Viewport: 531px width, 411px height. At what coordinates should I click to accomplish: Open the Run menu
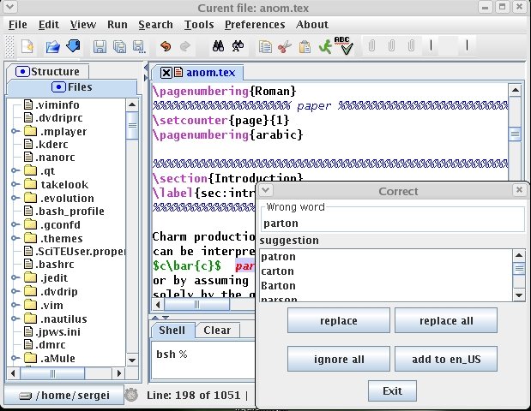click(118, 25)
